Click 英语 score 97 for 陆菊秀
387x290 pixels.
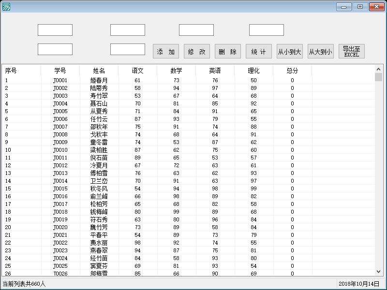(x=215, y=88)
